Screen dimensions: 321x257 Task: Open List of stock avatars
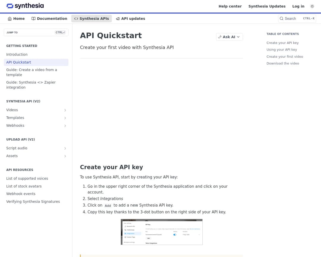pyautogui.click(x=24, y=186)
